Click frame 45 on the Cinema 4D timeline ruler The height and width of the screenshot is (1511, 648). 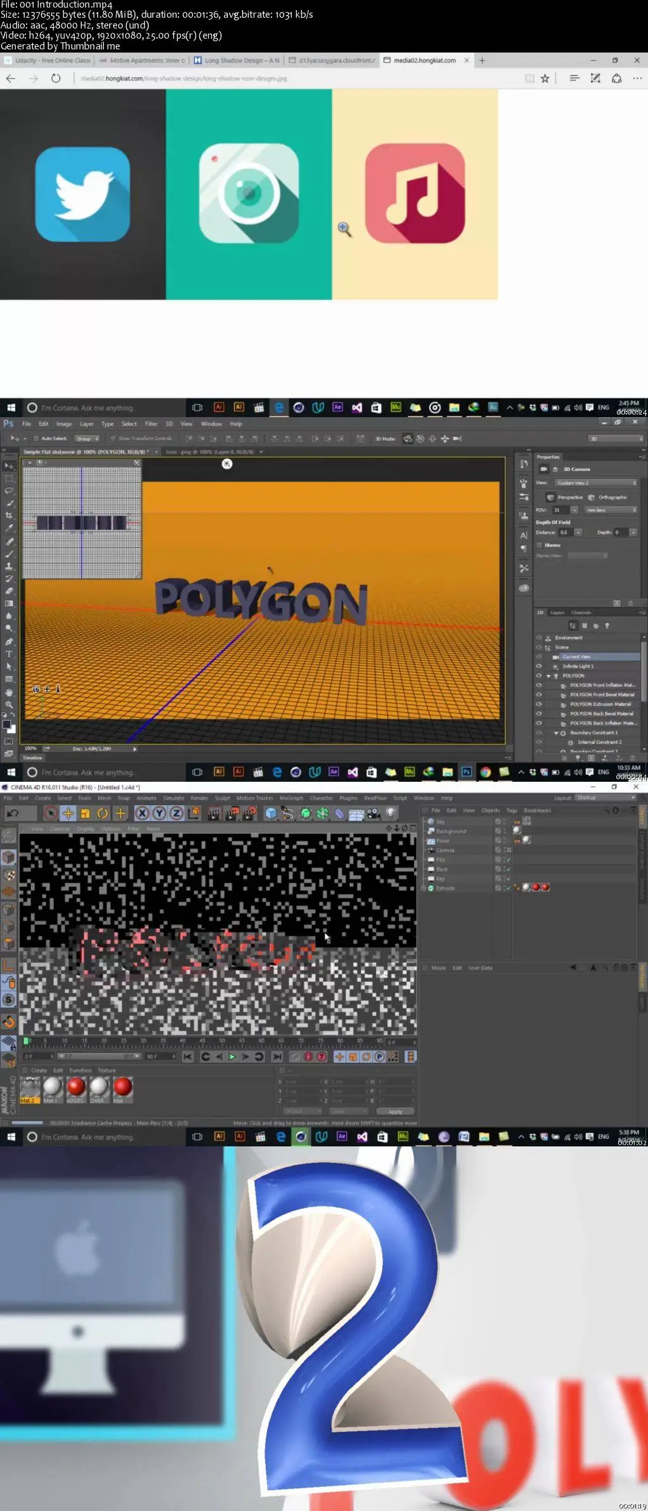[202, 1041]
